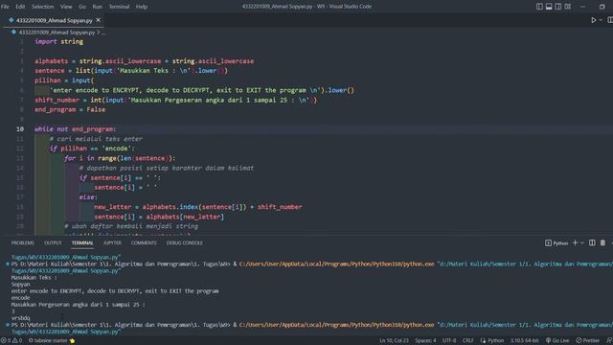Open the tabnine starter status item
This screenshot has width=613, height=345.
(52, 341)
